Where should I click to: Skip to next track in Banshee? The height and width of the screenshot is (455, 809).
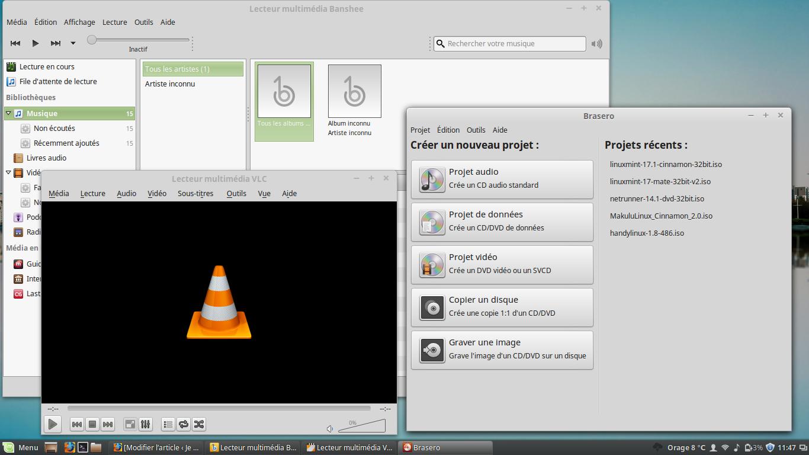click(x=56, y=43)
